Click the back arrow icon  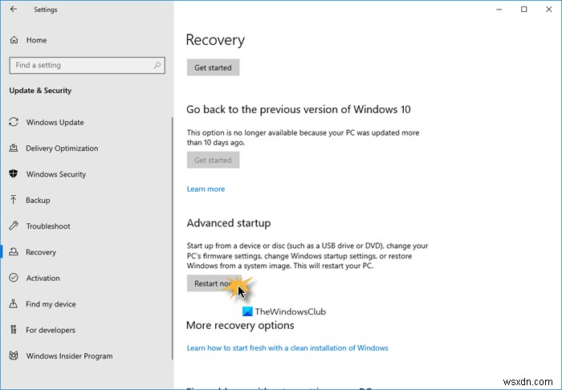point(14,10)
